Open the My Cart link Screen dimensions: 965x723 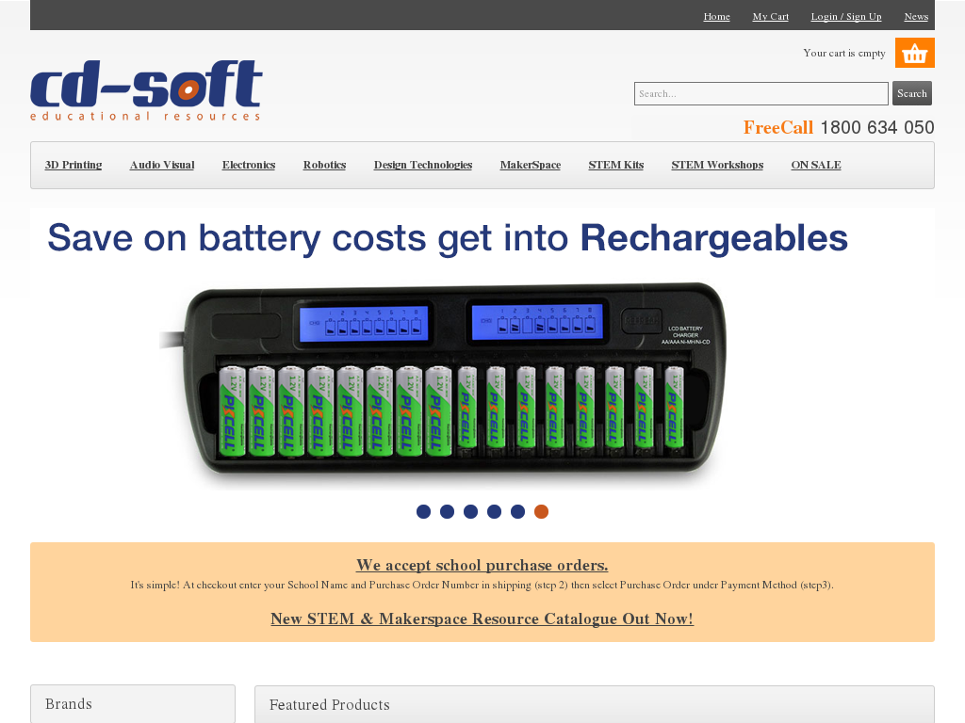click(771, 17)
